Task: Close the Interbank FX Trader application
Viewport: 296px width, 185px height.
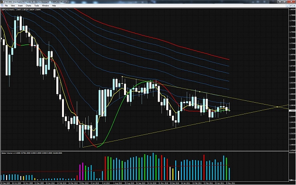Action: [291, 2]
